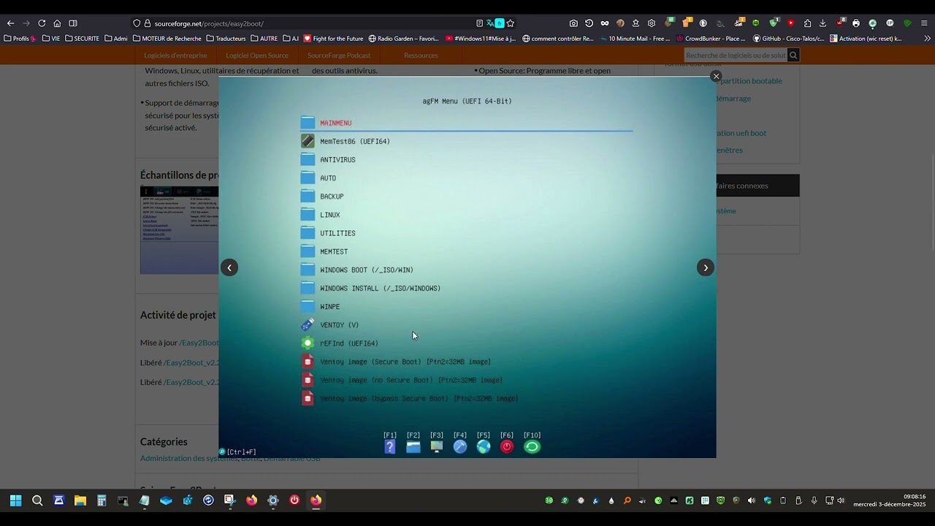Show the next screenshot with right arrow

click(x=706, y=267)
